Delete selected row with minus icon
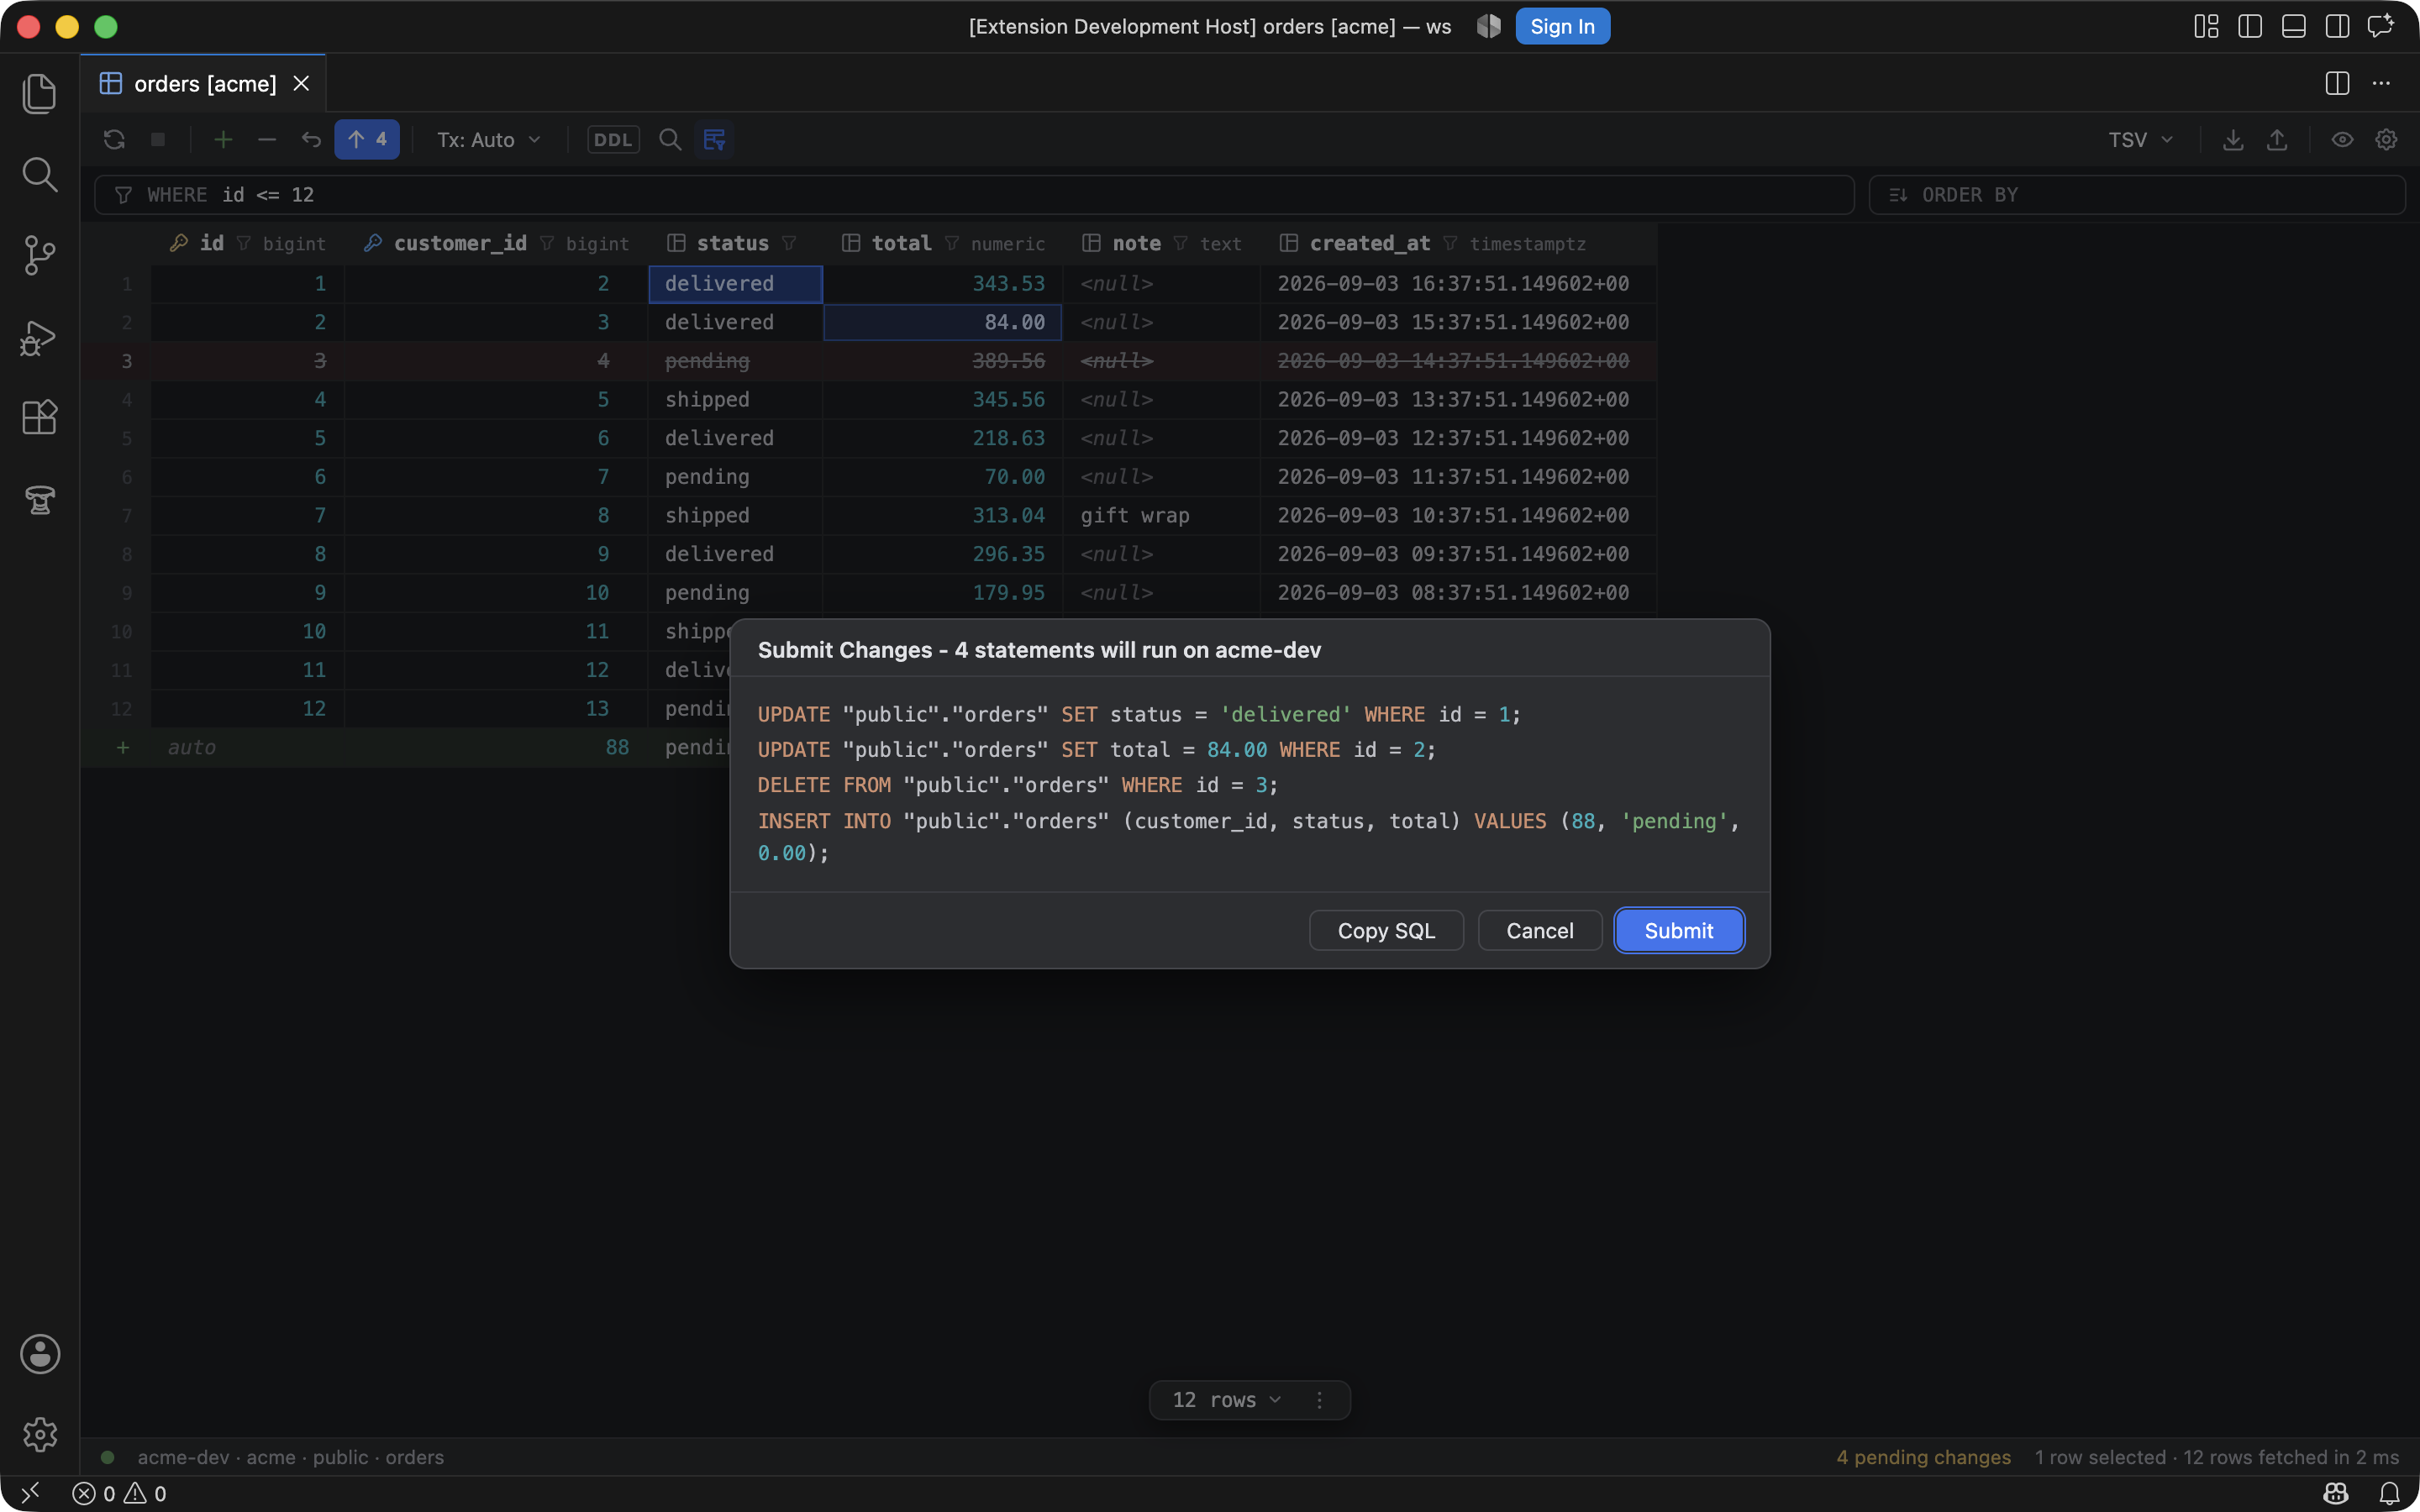2420x1512 pixels. pos(267,139)
